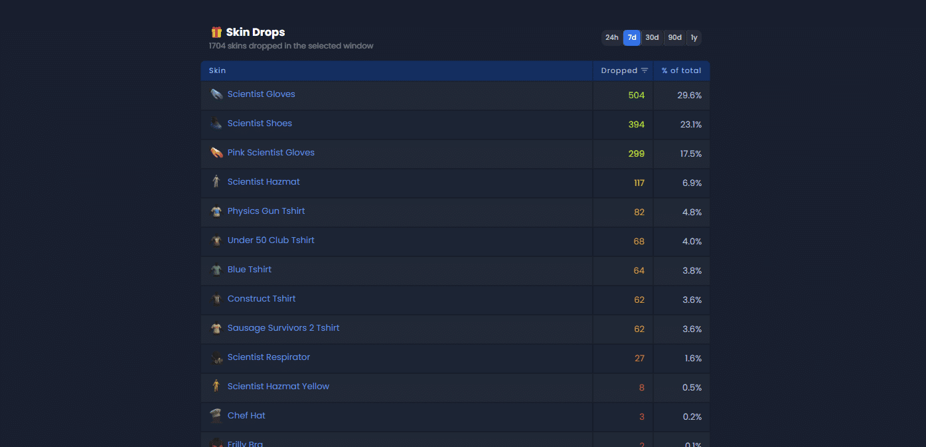This screenshot has width=926, height=447.
Task: Click the Scientist Shoes skin icon
Action: [x=216, y=124]
